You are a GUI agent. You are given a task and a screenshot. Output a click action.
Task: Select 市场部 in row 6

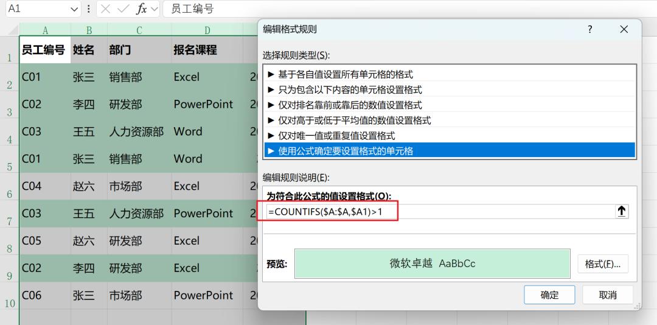pyautogui.click(x=139, y=186)
